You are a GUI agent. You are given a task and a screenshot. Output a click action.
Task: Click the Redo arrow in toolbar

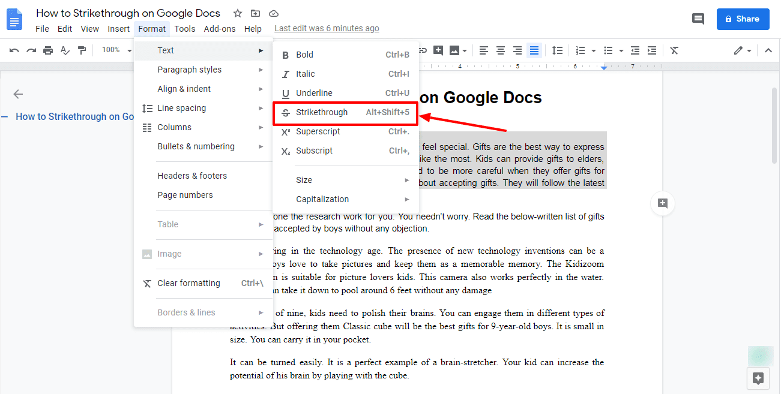tap(31, 50)
